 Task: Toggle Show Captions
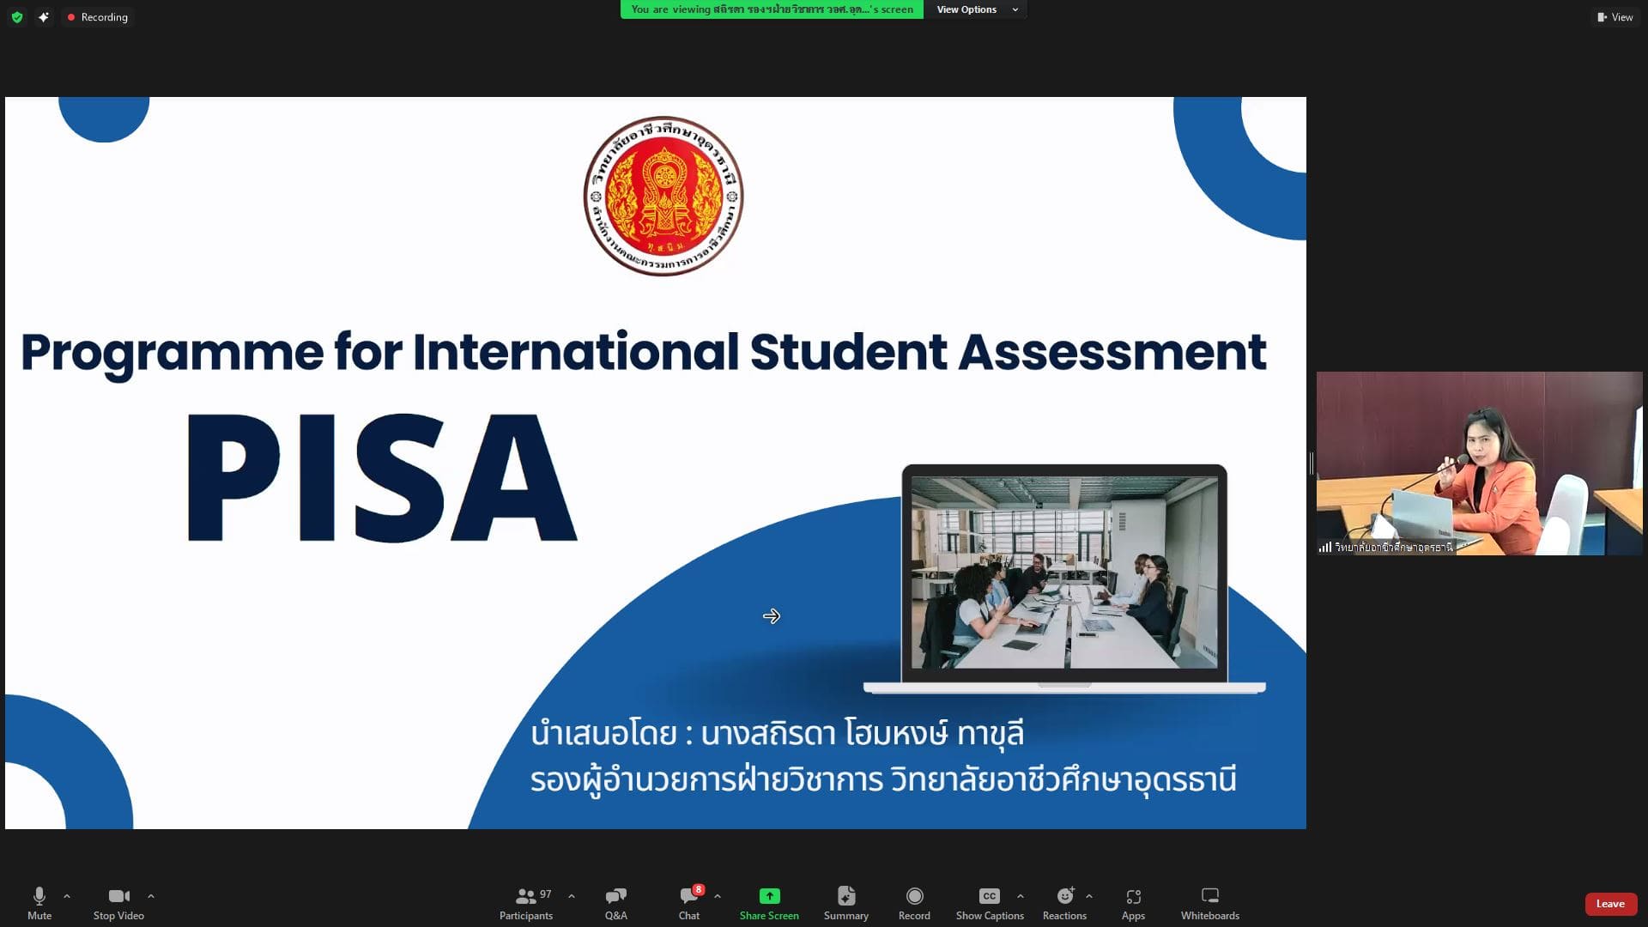tap(989, 902)
